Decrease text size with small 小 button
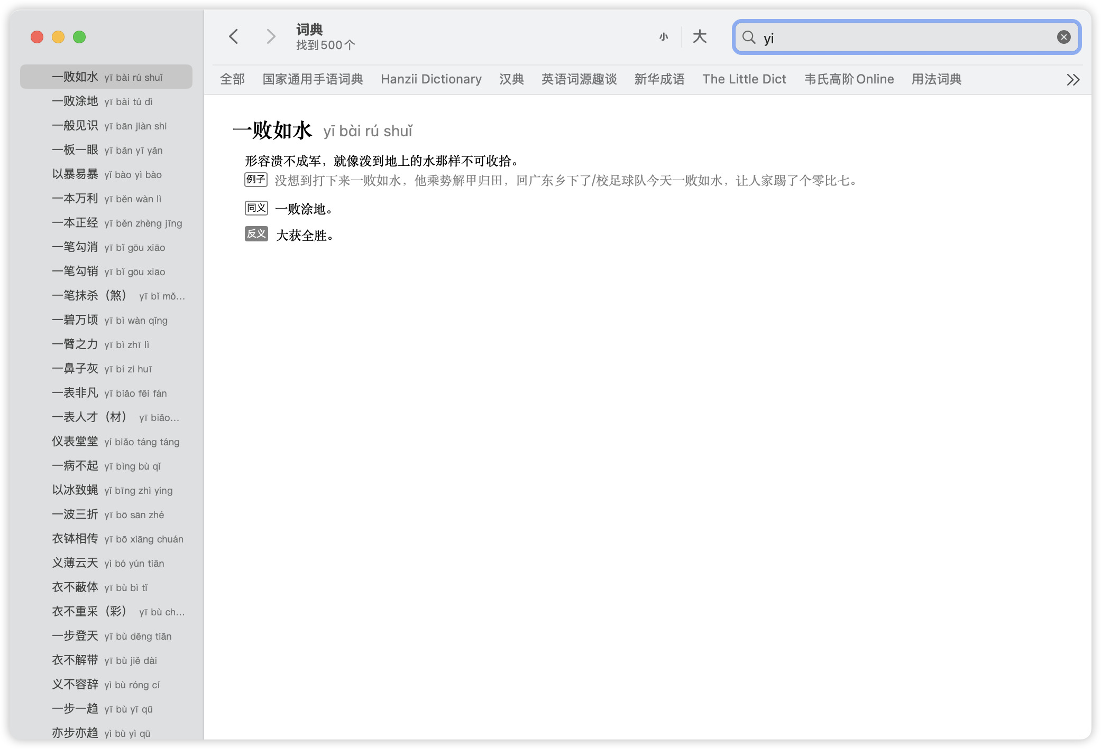Image resolution: width=1101 pixels, height=749 pixels. click(x=664, y=37)
